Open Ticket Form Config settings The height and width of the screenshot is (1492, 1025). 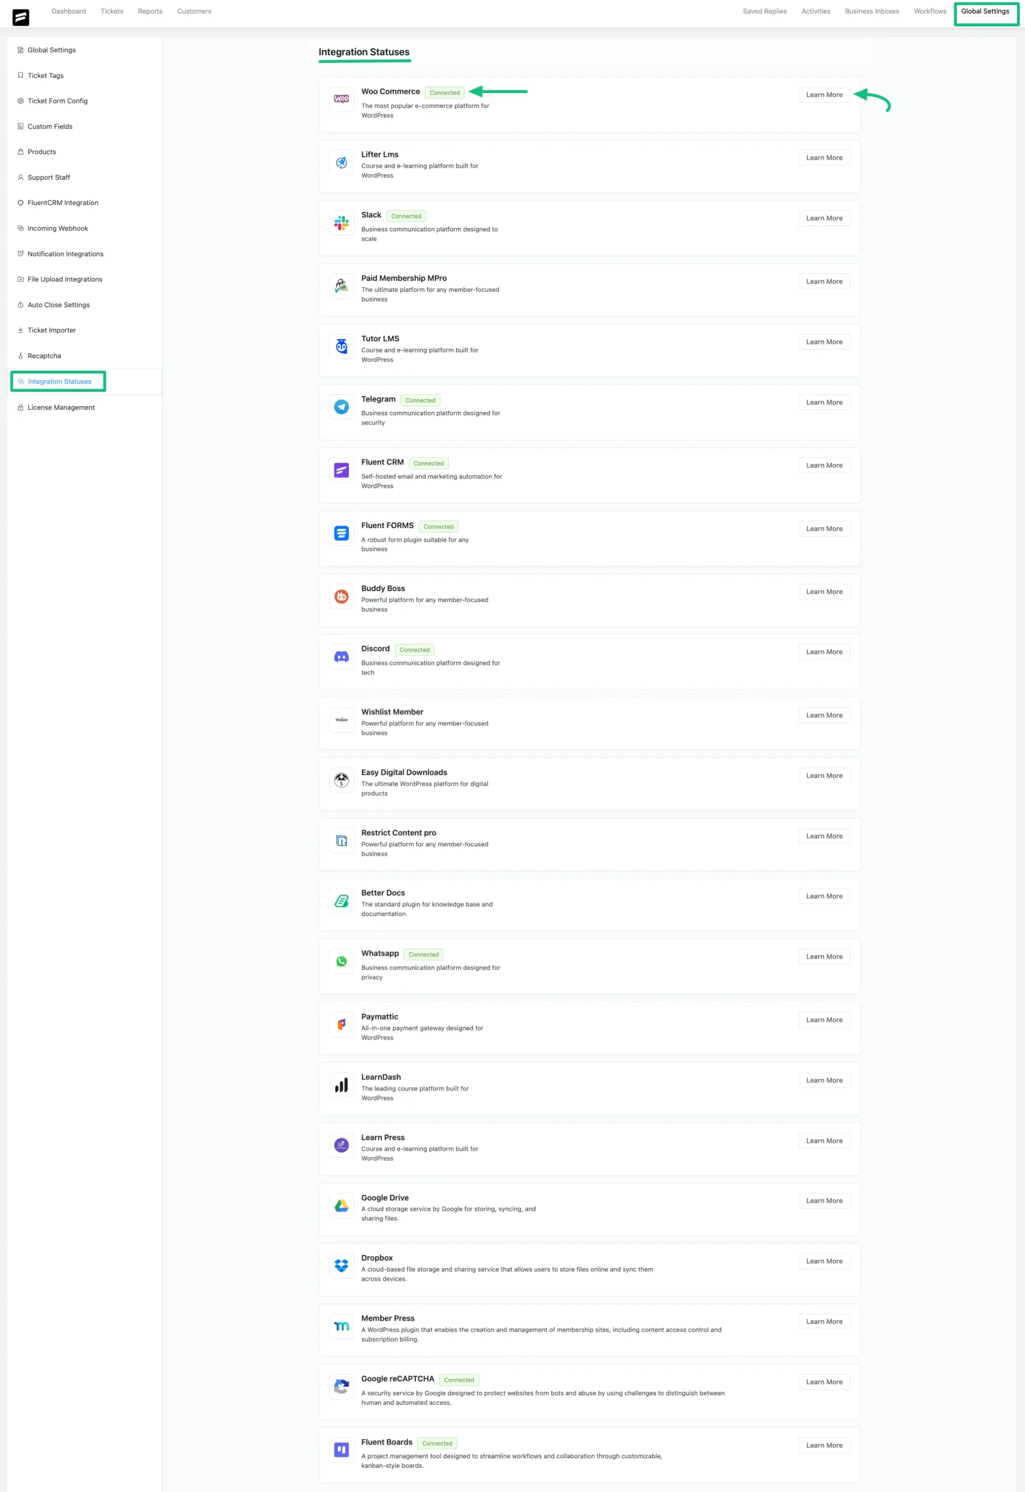point(57,101)
